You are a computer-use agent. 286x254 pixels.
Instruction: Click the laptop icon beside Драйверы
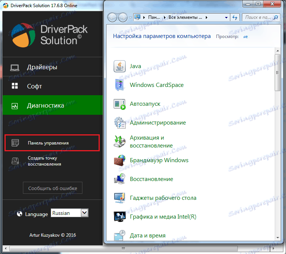[x=15, y=67]
